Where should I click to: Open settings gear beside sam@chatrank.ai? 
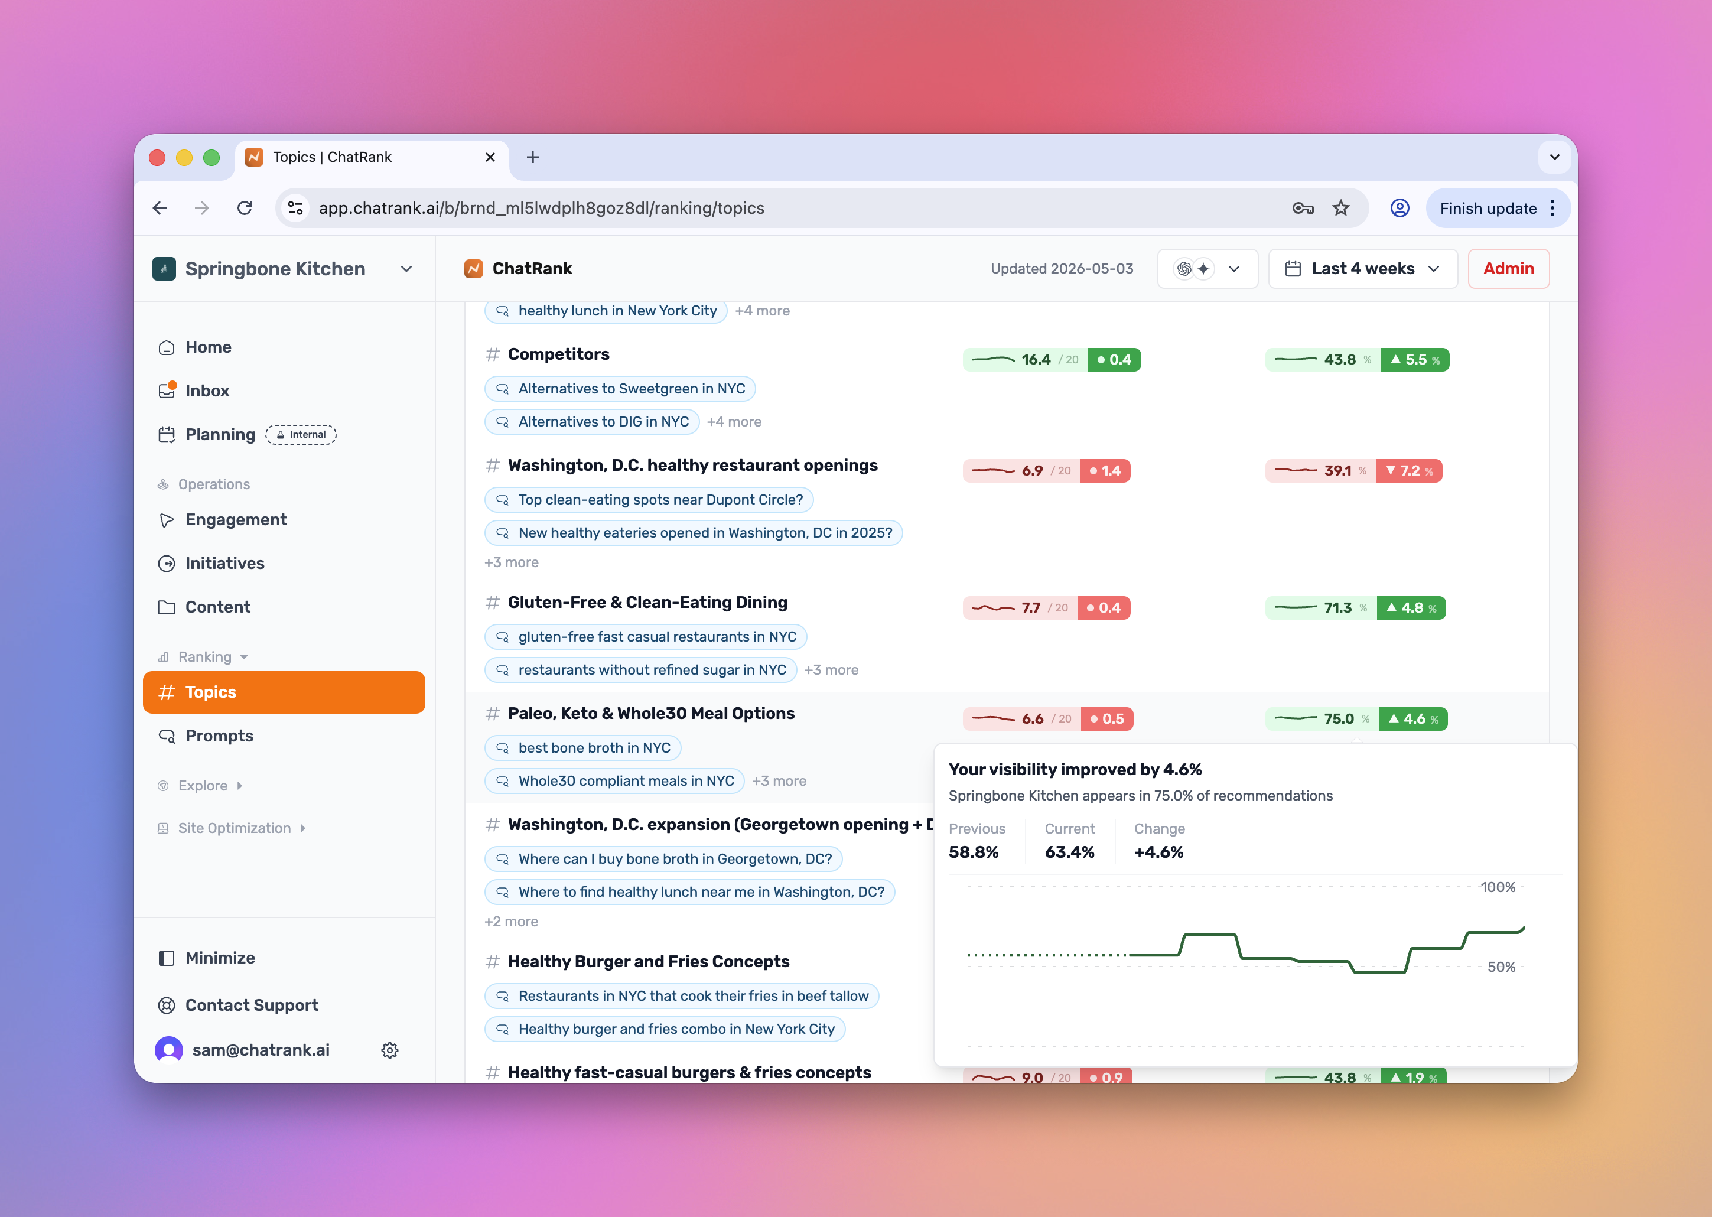pyautogui.click(x=390, y=1050)
